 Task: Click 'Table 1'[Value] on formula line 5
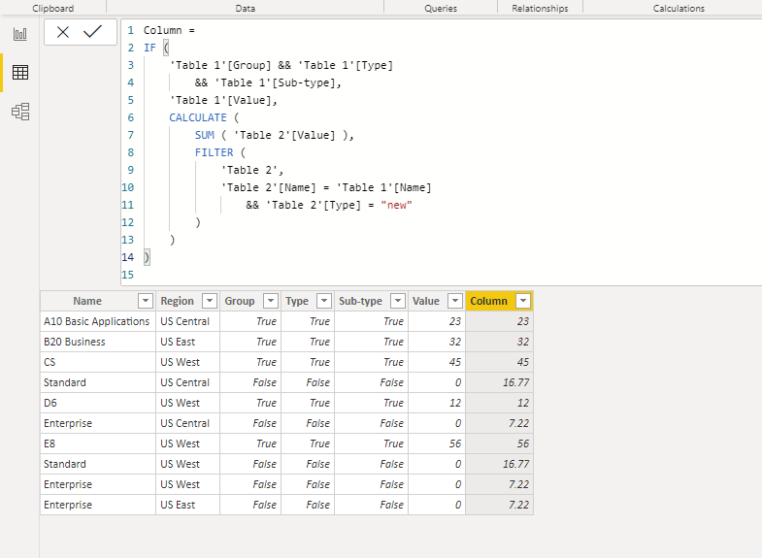pyautogui.click(x=220, y=100)
